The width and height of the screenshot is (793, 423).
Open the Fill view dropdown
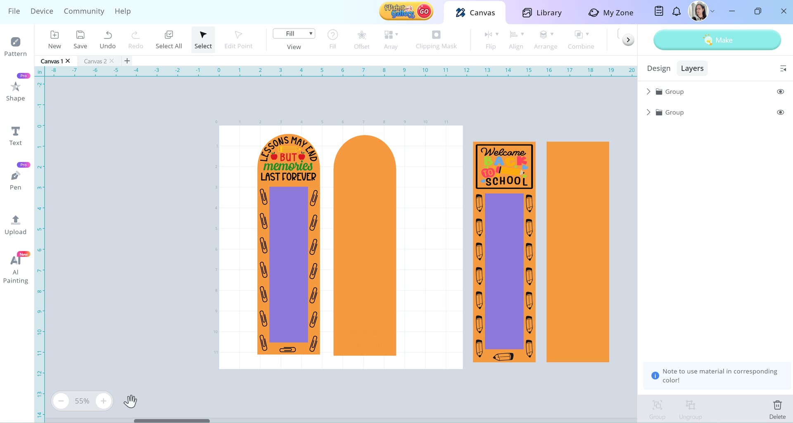294,34
